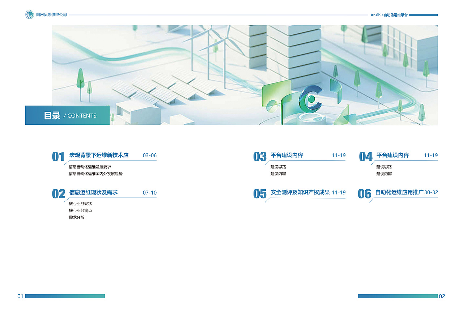Click the large section number 05

260,194
